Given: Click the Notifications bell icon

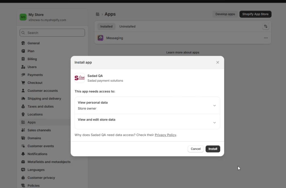Looking at the screenshot, I should coord(23,154).
